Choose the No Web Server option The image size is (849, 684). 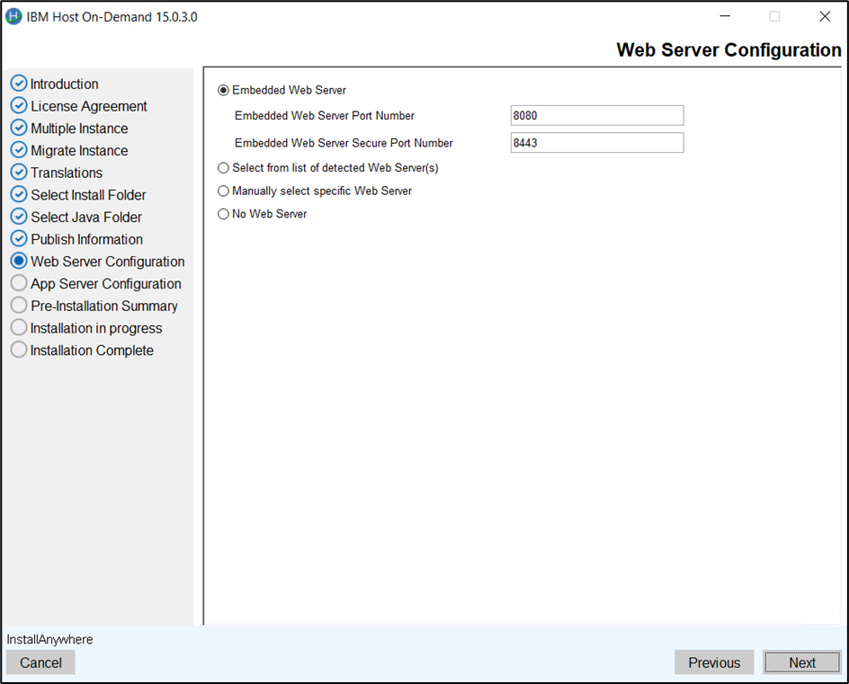click(224, 214)
